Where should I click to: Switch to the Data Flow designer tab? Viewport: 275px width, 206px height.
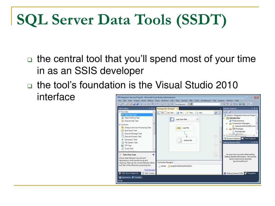(171, 113)
